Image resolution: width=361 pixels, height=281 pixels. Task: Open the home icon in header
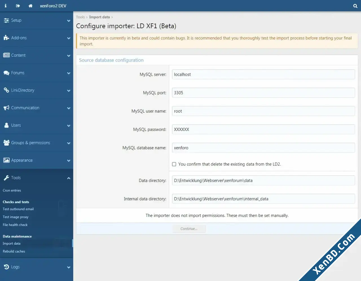coord(30,6)
